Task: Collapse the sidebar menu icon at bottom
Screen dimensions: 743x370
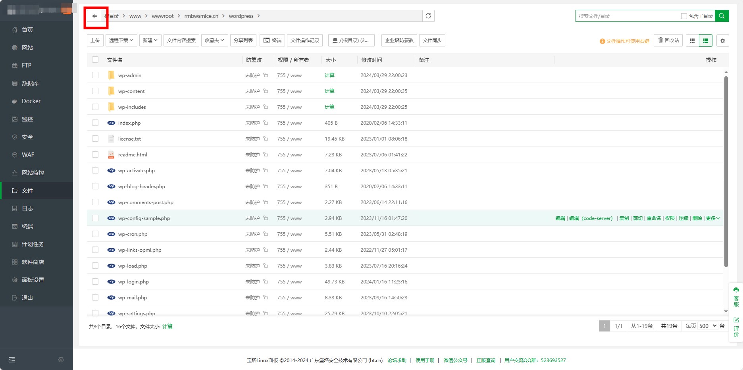Action: coord(12,360)
